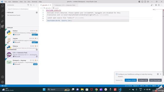Select the Extensions view icon
The image size is (164, 92).
coord(3,26)
